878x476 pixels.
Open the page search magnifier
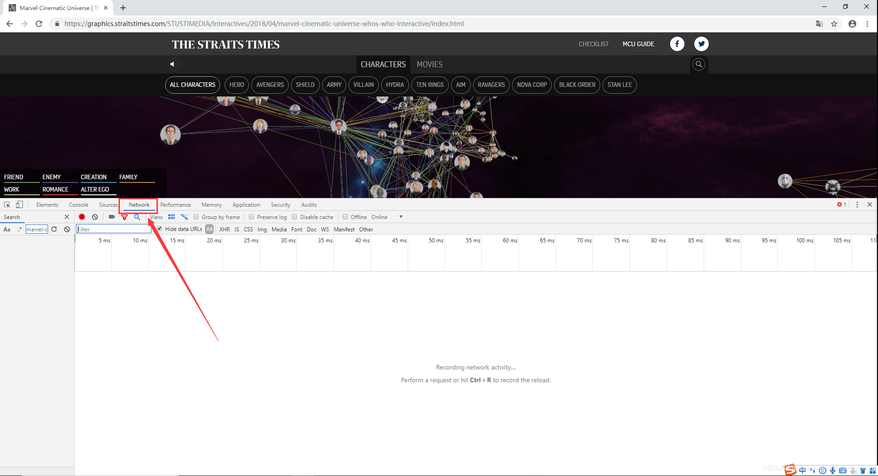pyautogui.click(x=699, y=64)
